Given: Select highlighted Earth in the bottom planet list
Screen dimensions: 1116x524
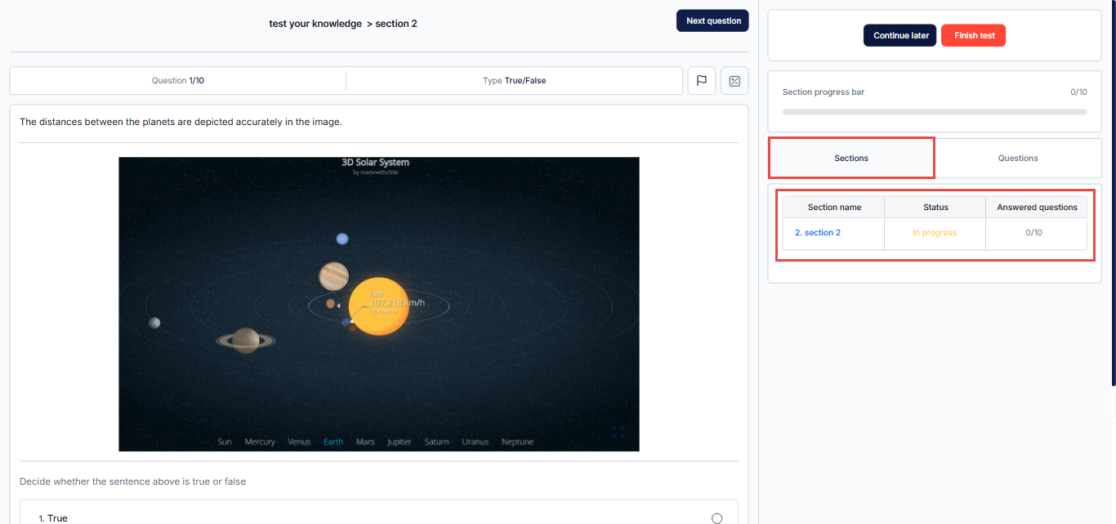Looking at the screenshot, I should tap(333, 442).
